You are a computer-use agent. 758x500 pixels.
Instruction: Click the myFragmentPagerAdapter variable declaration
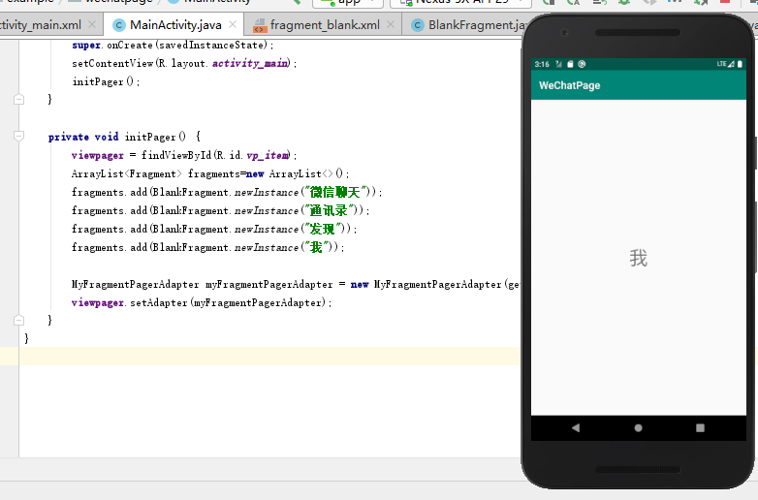coord(269,285)
